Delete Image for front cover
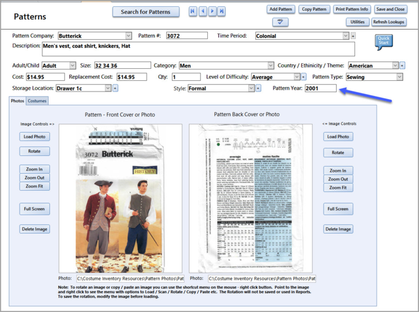 (35, 229)
